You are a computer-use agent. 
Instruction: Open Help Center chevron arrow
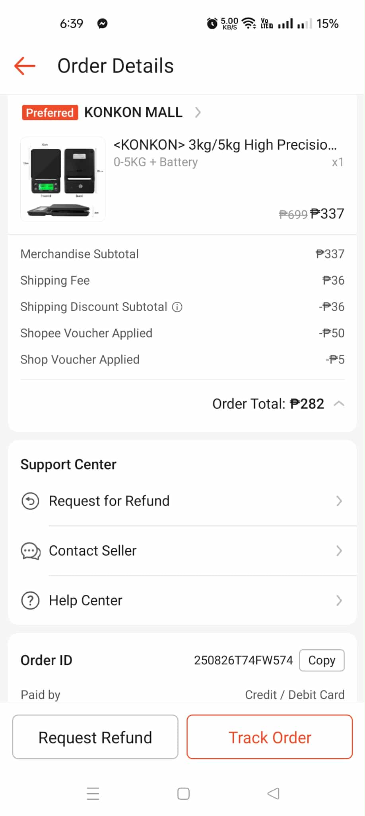point(339,601)
